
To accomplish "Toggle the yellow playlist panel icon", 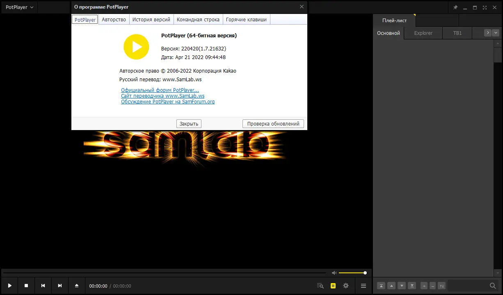I will pos(333,286).
